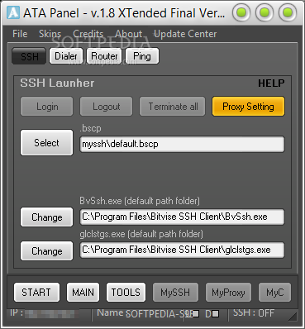Click the ATA Panel app icon
Viewport: 305px width, 329px height.
(x=13, y=12)
